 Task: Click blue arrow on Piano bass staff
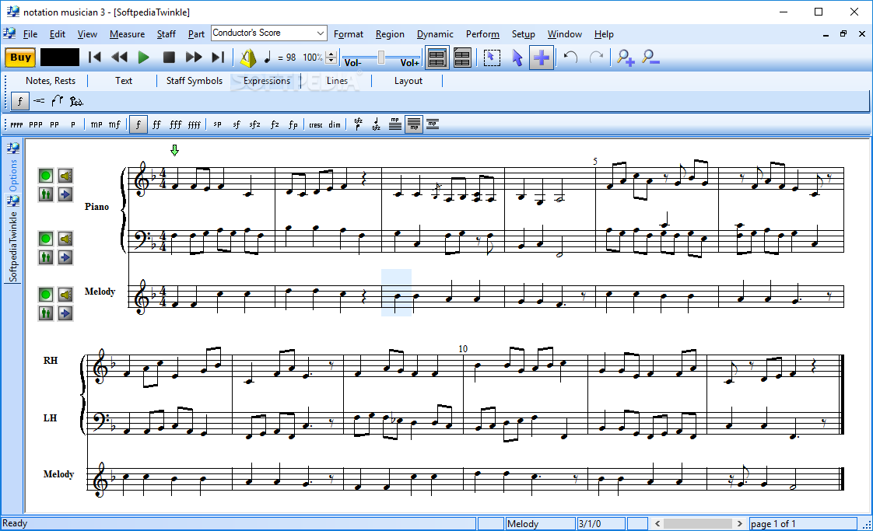point(65,257)
